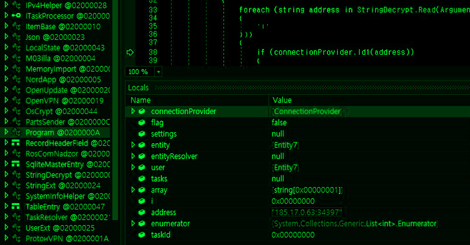Click the address variable cube icon

[x=142, y=212]
